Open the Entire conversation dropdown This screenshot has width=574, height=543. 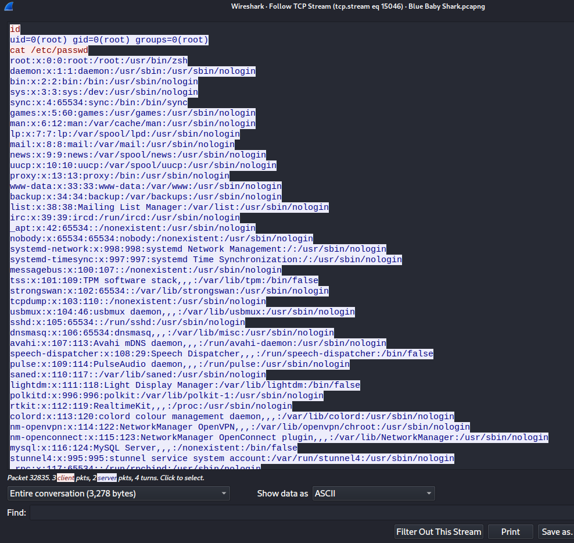point(119,494)
